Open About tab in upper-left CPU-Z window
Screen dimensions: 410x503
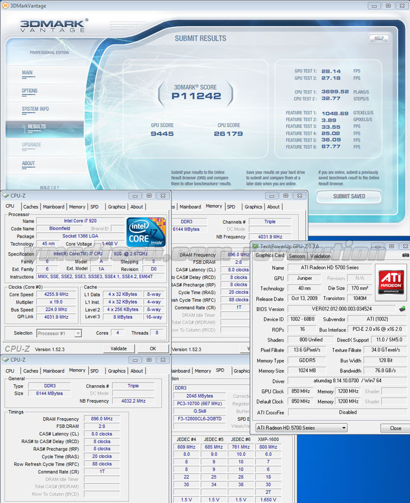coord(137,207)
